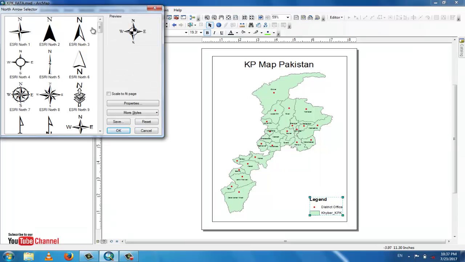Confirm north arrow selection with OK

coord(118,131)
